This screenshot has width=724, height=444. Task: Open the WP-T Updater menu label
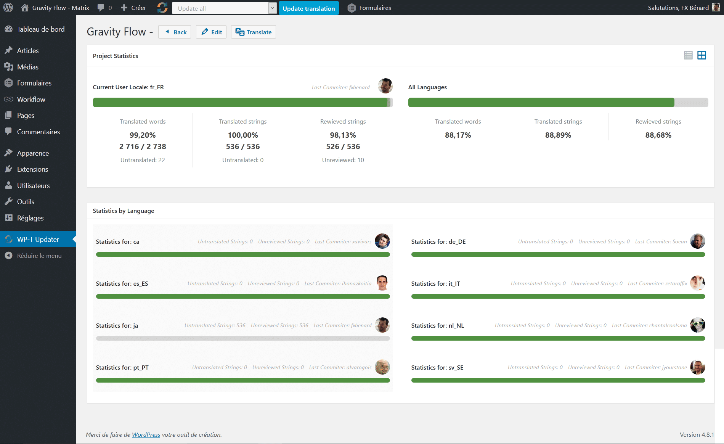pyautogui.click(x=38, y=239)
